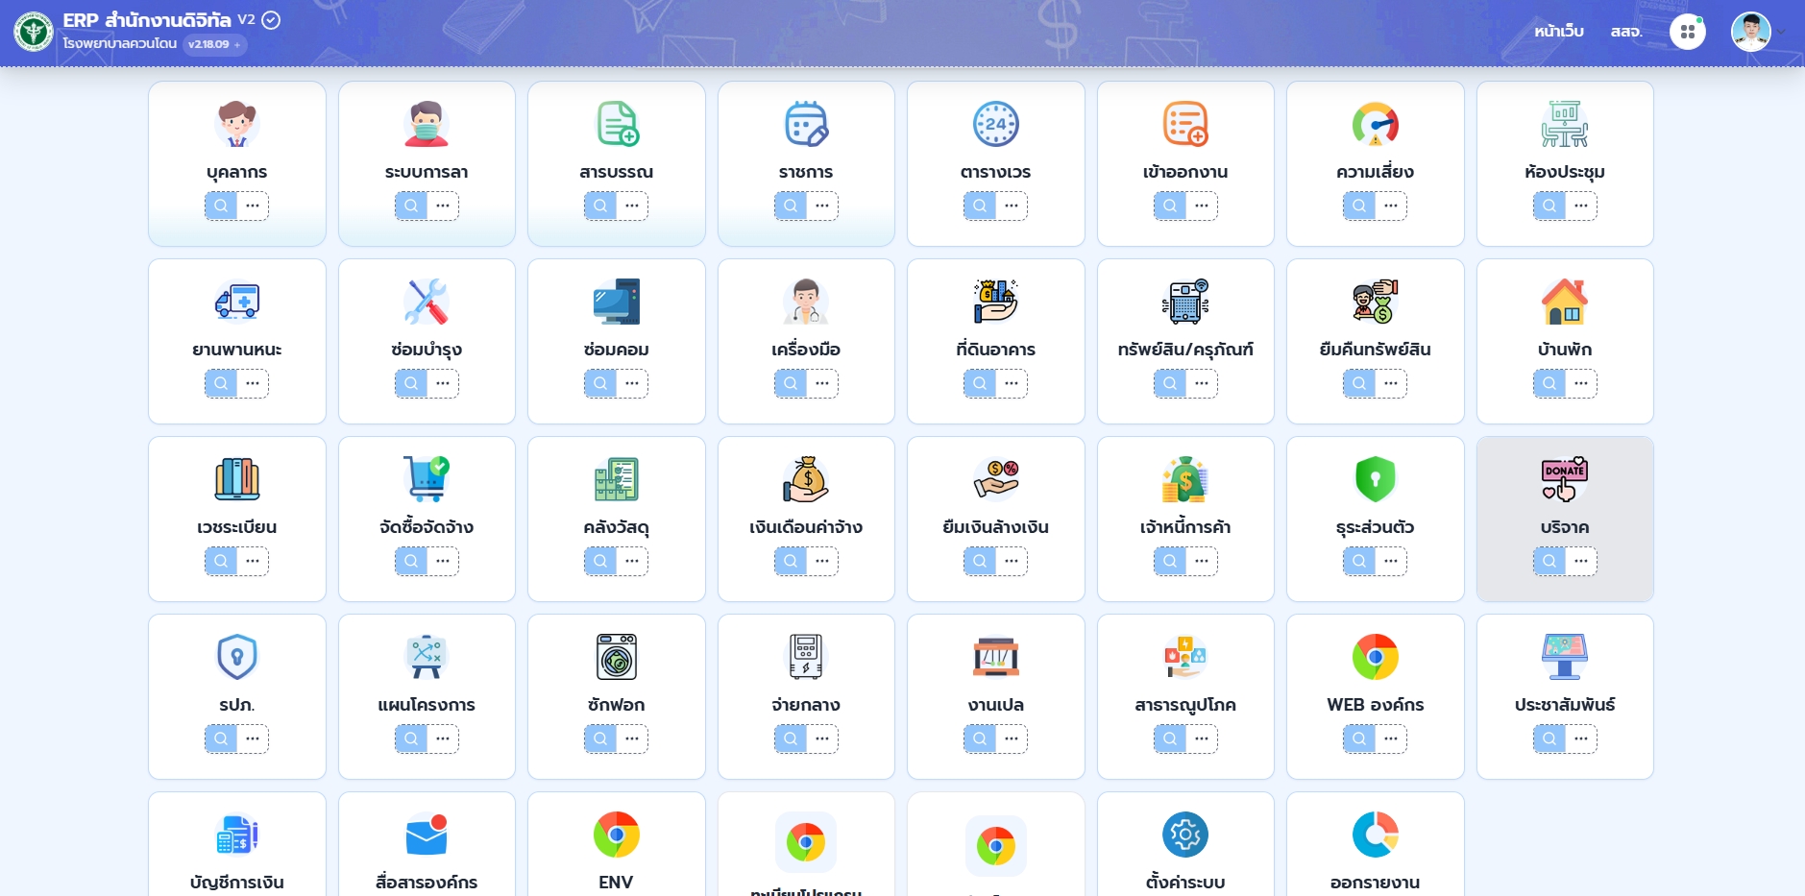Open the บ้านพัก housing icon
This screenshot has width=1805, height=896.
[1565, 302]
